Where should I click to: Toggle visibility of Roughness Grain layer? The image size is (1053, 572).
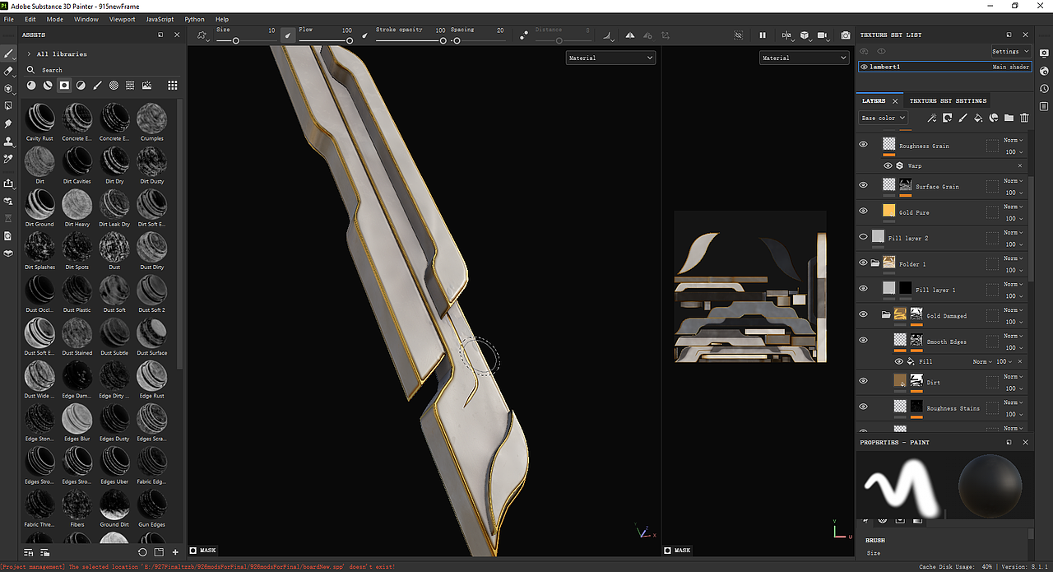(863, 144)
